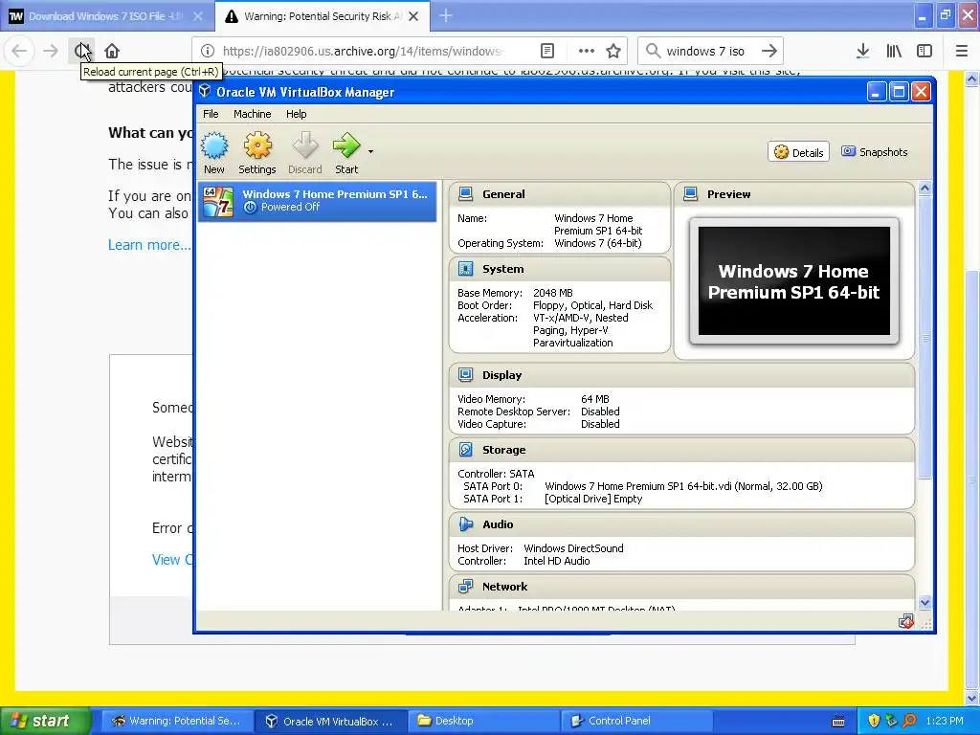Image resolution: width=980 pixels, height=735 pixels.
Task: Switch to Firefox Warning taskbar item
Action: [x=177, y=721]
